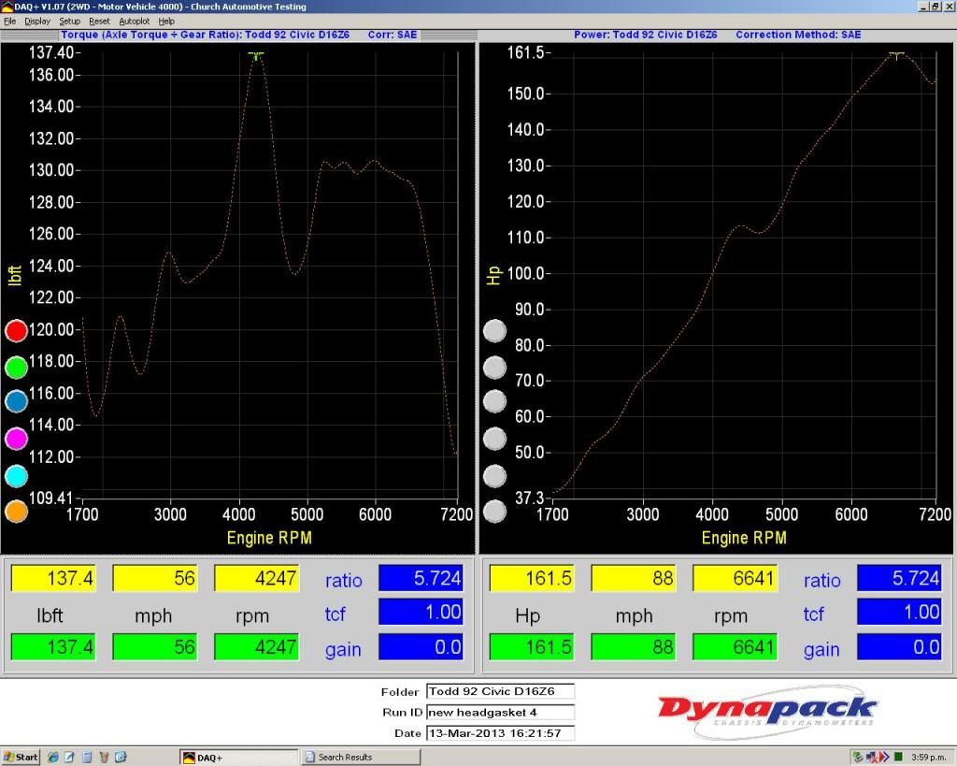Click the Reset menu item
The height and width of the screenshot is (766, 957).
coord(99,21)
